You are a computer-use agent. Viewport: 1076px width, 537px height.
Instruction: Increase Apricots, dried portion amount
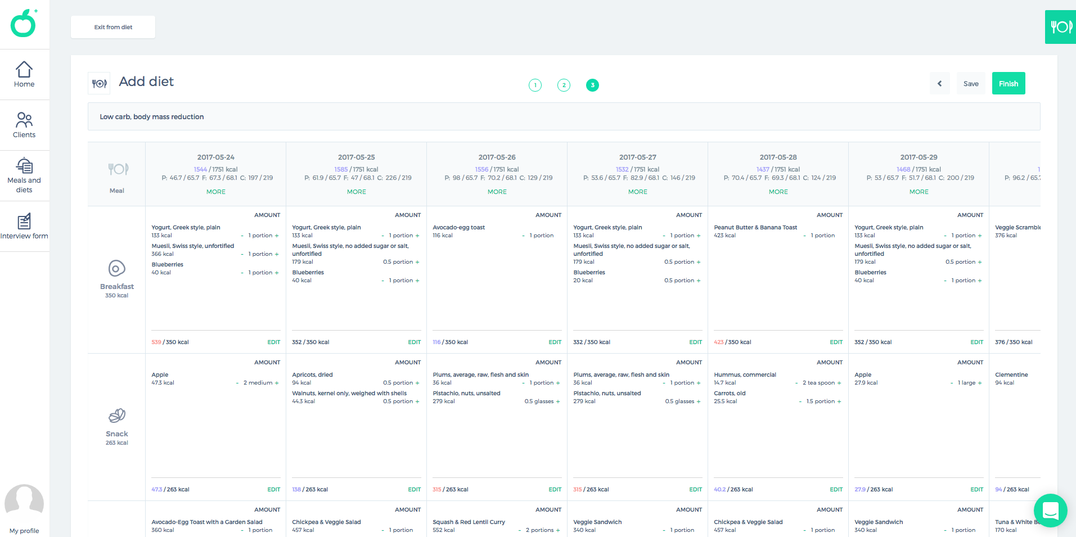(x=417, y=383)
